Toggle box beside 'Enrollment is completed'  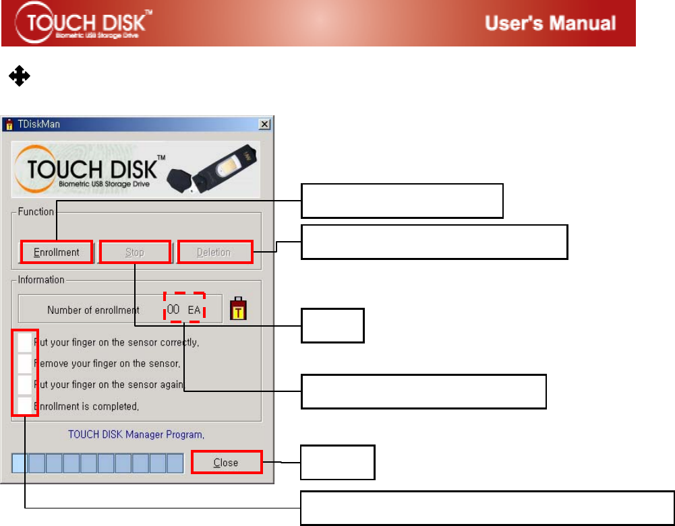tap(25, 405)
